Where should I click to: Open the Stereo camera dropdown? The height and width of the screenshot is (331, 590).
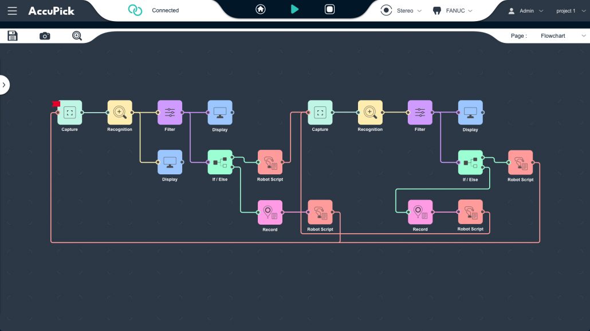coord(401,11)
